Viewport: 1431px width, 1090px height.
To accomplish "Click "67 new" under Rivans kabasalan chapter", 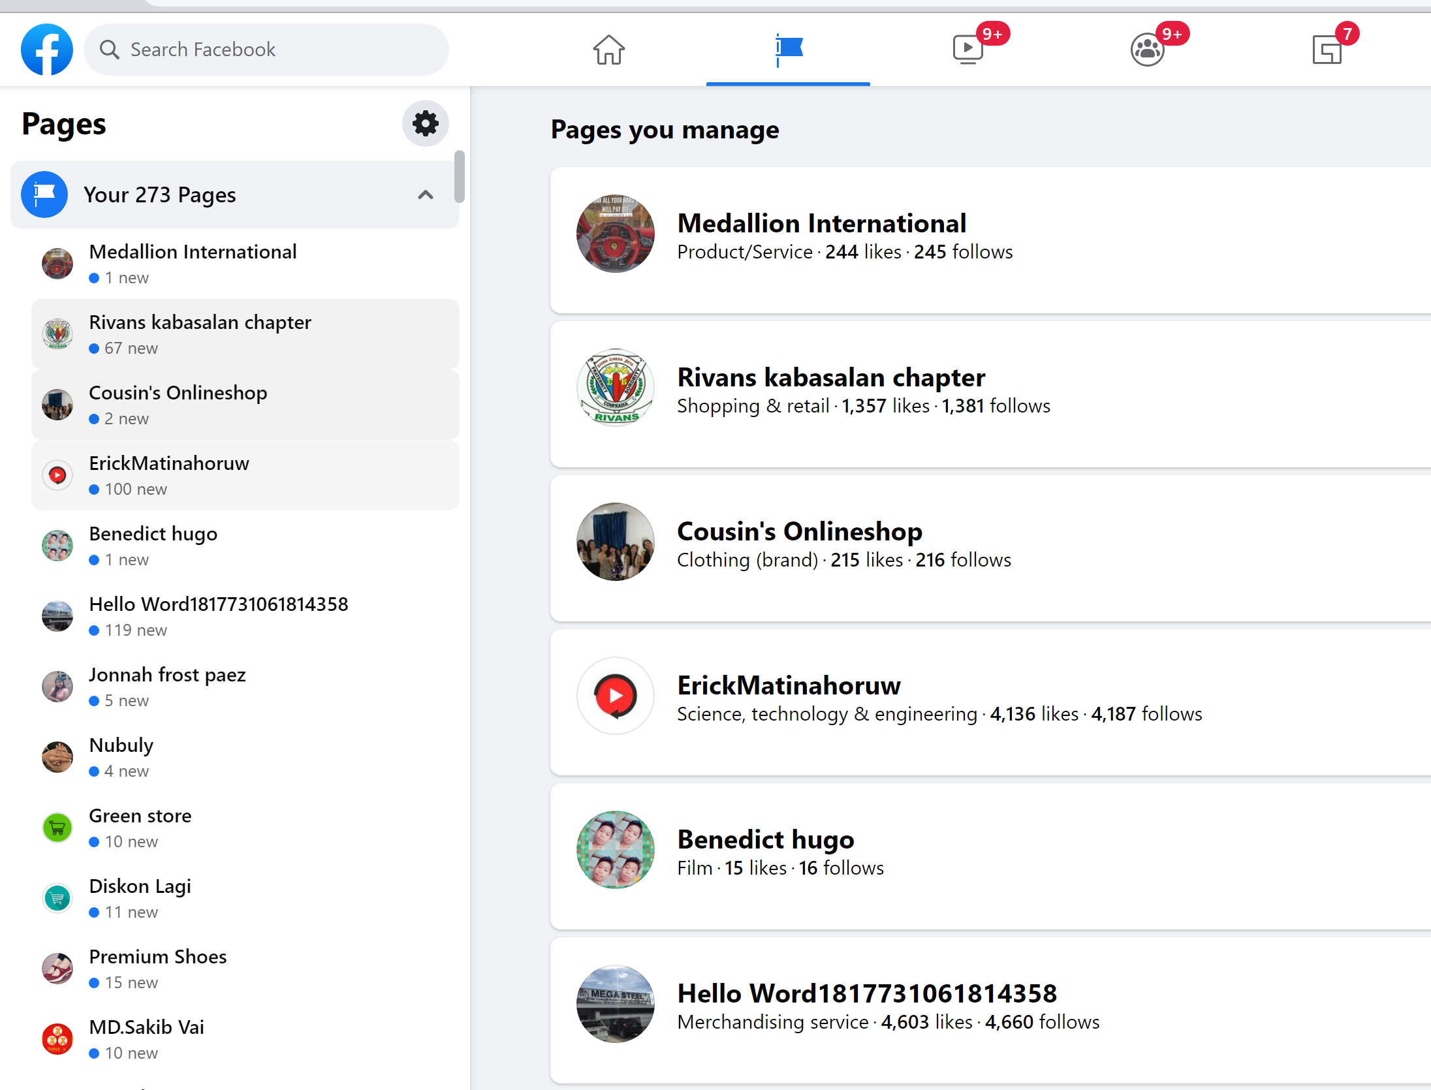I will [x=131, y=349].
